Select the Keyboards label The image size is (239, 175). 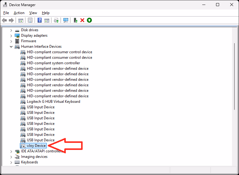click(x=30, y=162)
